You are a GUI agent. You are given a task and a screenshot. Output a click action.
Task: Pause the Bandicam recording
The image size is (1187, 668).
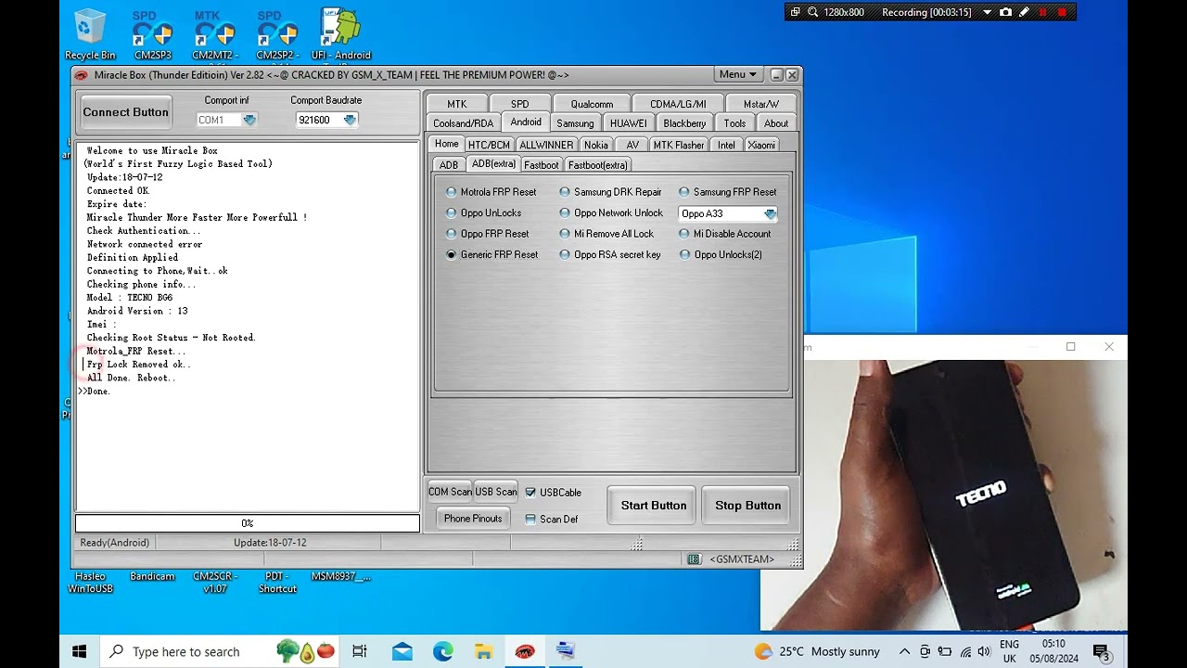pos(1043,12)
